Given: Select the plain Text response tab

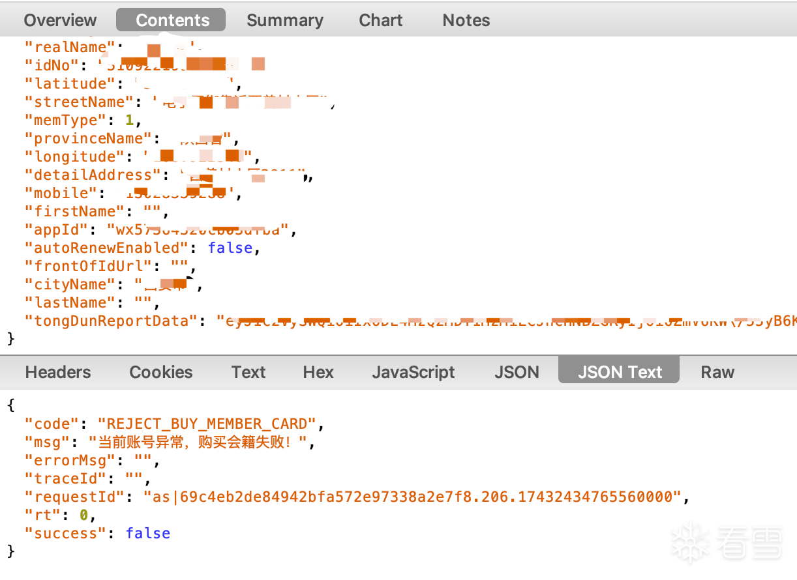Looking at the screenshot, I should coord(248,372).
